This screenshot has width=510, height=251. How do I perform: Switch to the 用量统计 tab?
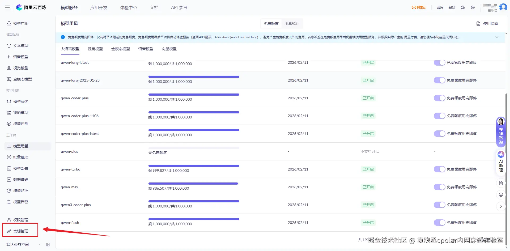(x=292, y=24)
